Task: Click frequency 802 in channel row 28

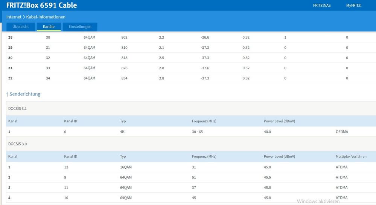Action: click(125, 37)
